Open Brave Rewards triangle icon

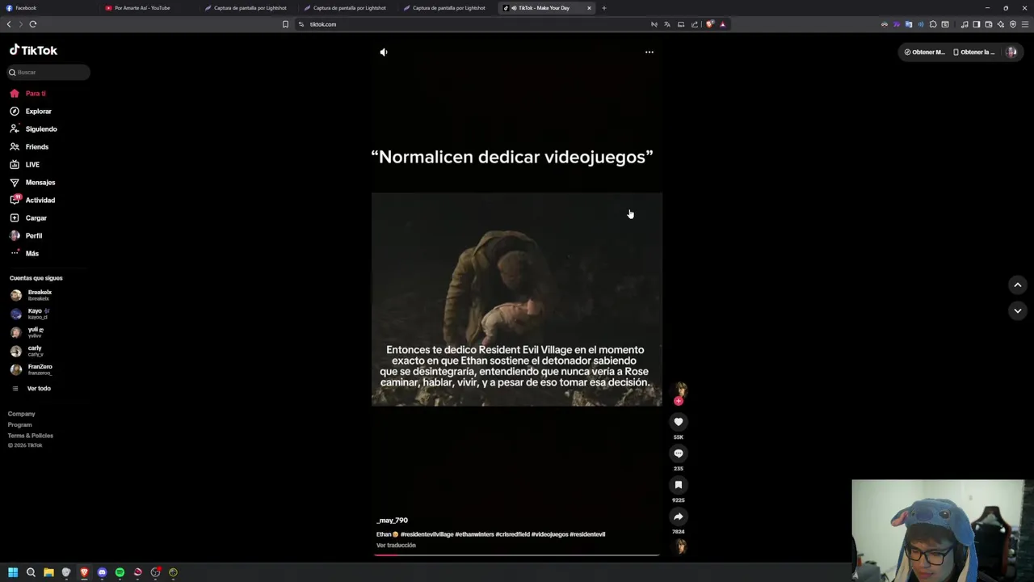[722, 24]
